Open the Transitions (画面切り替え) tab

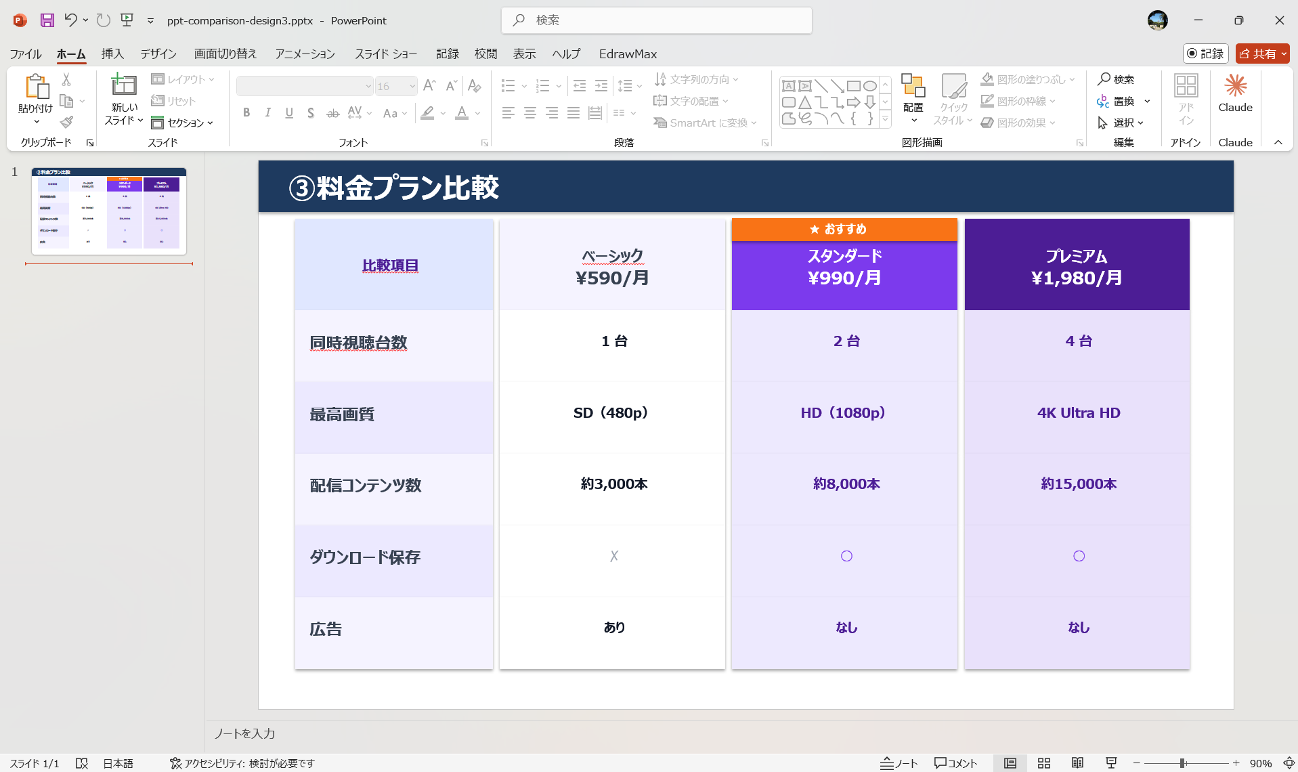click(225, 53)
